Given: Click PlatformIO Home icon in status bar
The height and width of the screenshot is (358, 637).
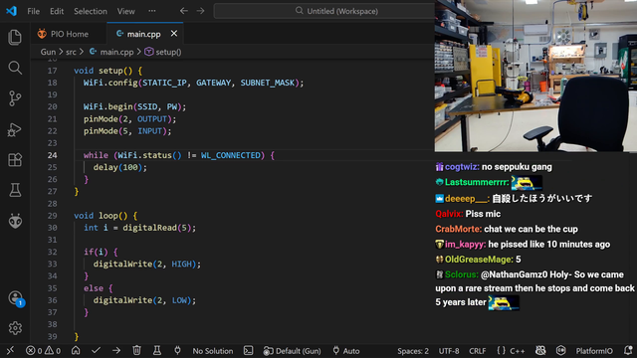Looking at the screenshot, I should pyautogui.click(x=76, y=351).
